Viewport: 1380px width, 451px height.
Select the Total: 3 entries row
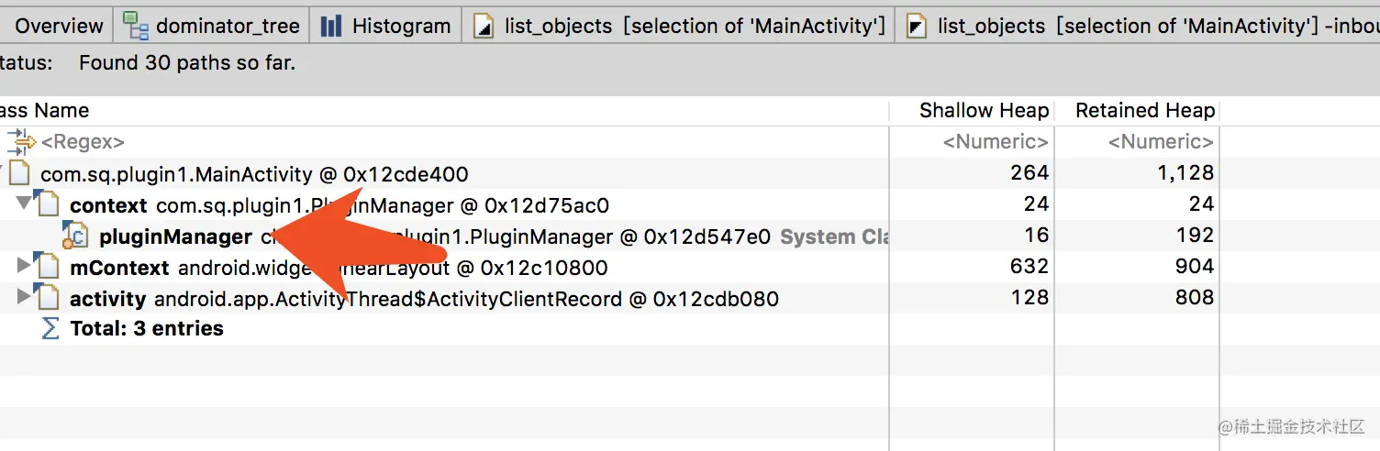[x=147, y=328]
